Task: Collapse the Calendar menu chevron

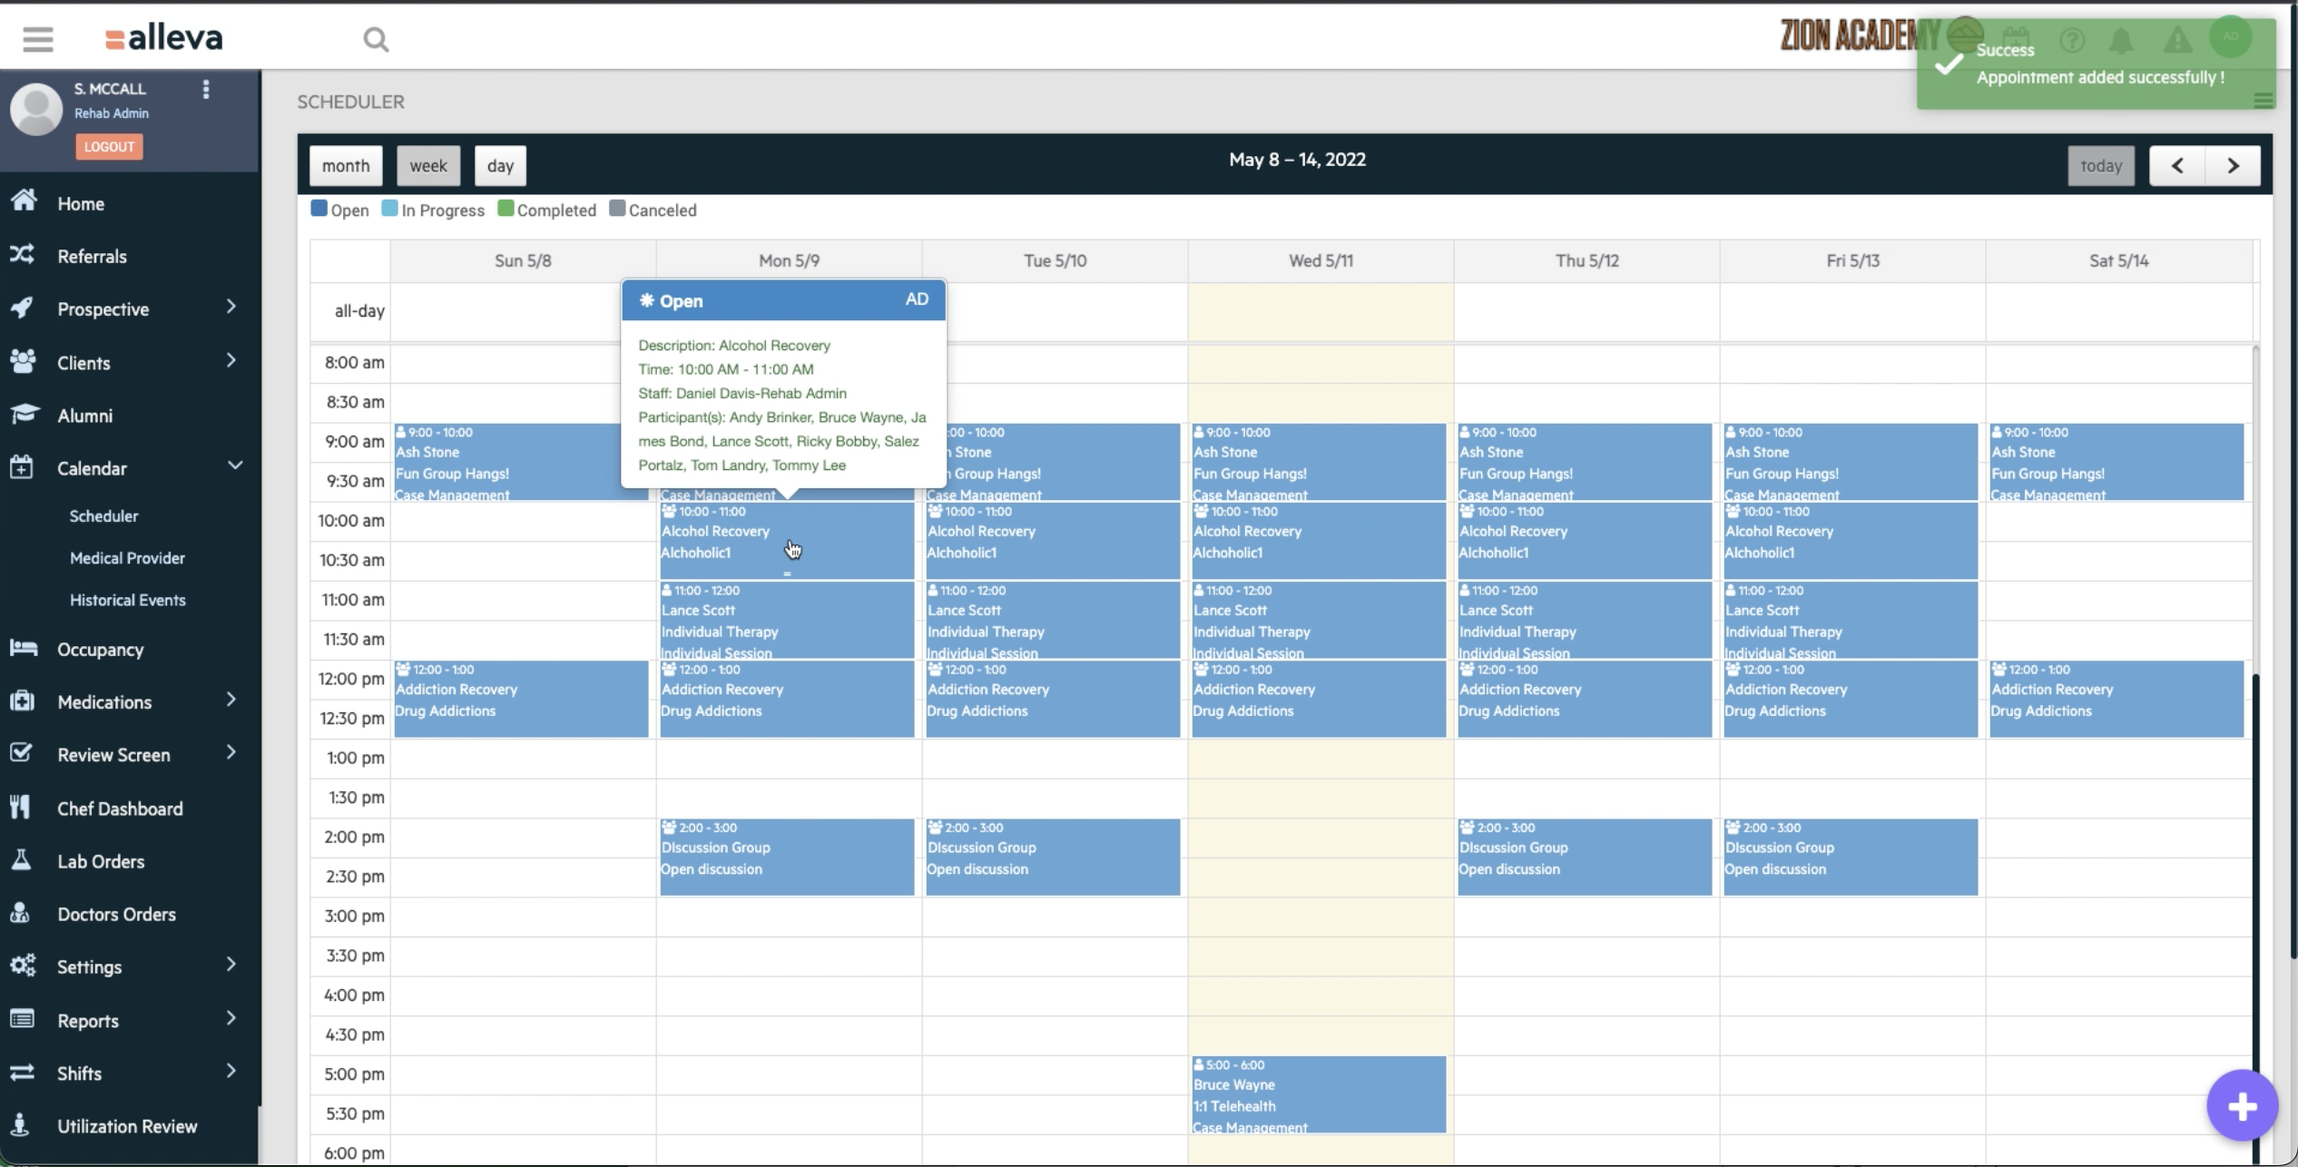Action: coord(235,466)
